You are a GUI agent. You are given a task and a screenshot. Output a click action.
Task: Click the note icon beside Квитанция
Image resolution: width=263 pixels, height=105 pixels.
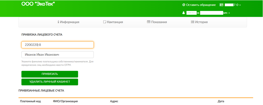point(105,22)
